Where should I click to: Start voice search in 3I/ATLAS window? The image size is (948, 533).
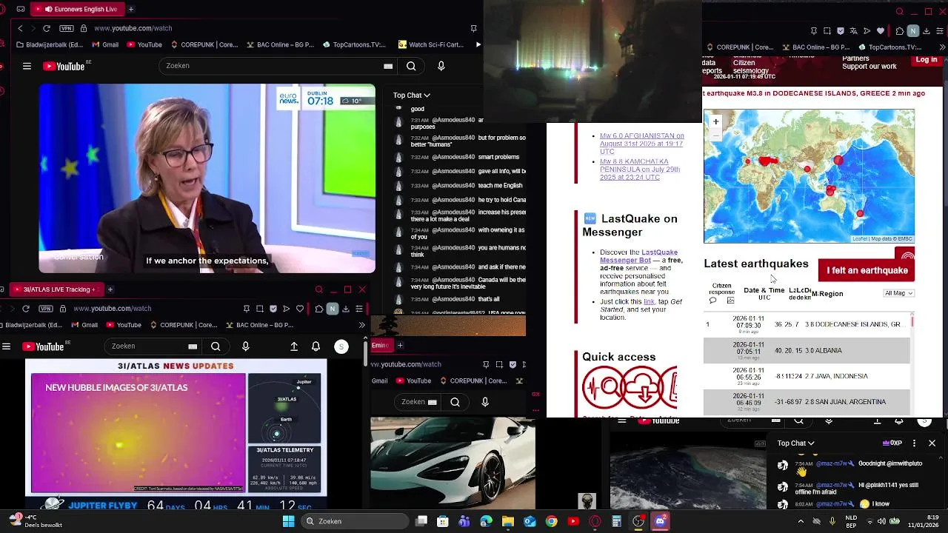246,346
